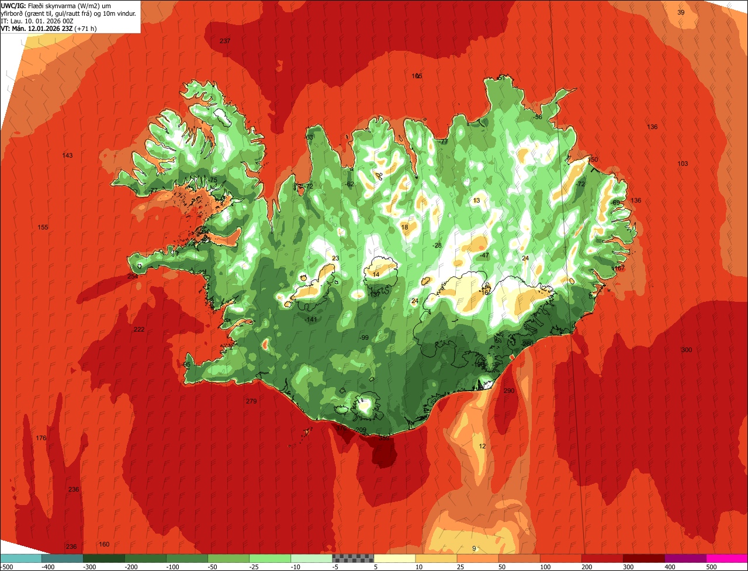Click the map value 254 at the Snæfellsnes tip
The image size is (748, 571).
click(133, 276)
